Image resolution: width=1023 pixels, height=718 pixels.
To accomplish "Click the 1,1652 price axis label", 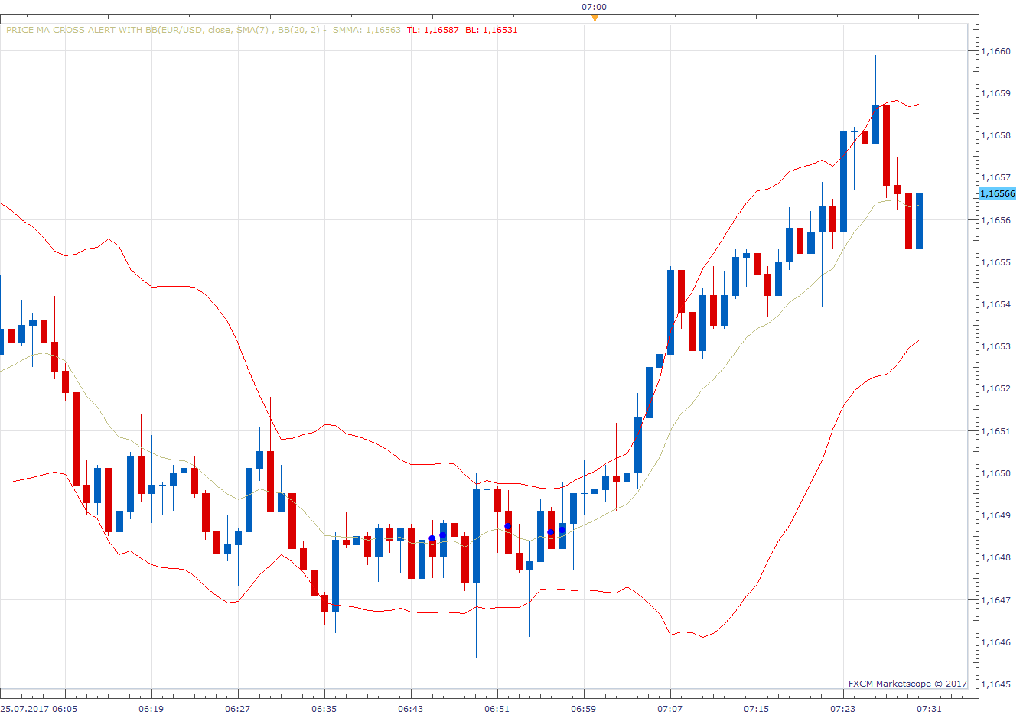I will pyautogui.click(x=995, y=388).
